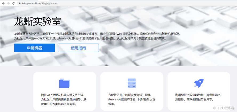237x112 pixels.
Task: Click the description line starting 龙蜥实验室为社区用户提供了
Action: (97, 34)
